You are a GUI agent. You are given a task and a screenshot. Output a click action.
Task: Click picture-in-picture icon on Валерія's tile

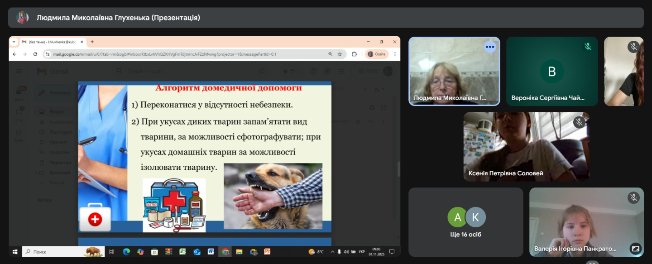coord(636,249)
